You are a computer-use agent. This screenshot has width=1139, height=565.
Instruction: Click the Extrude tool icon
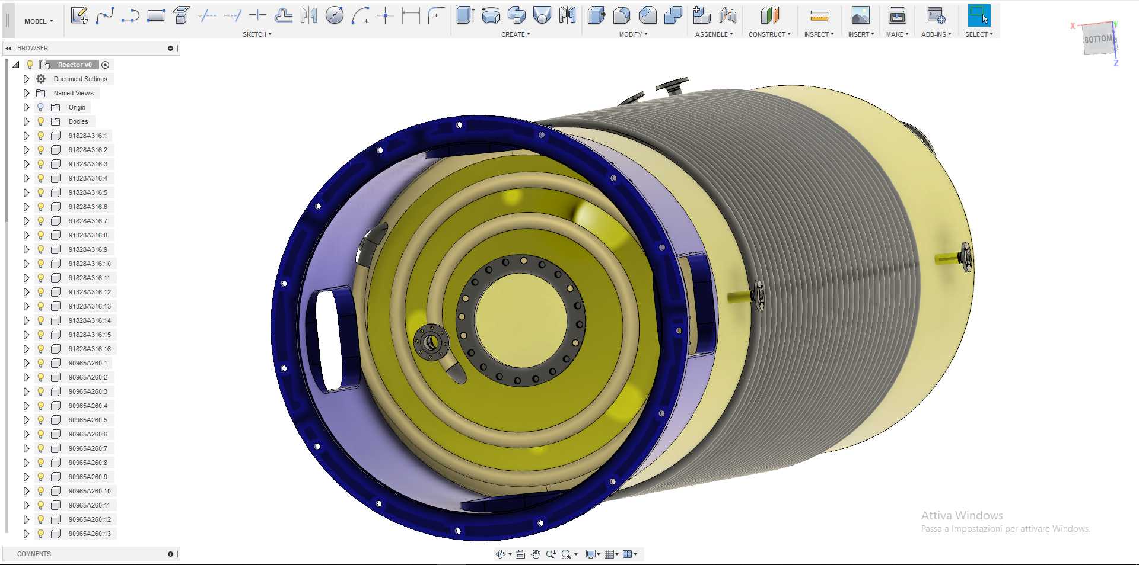pos(465,15)
